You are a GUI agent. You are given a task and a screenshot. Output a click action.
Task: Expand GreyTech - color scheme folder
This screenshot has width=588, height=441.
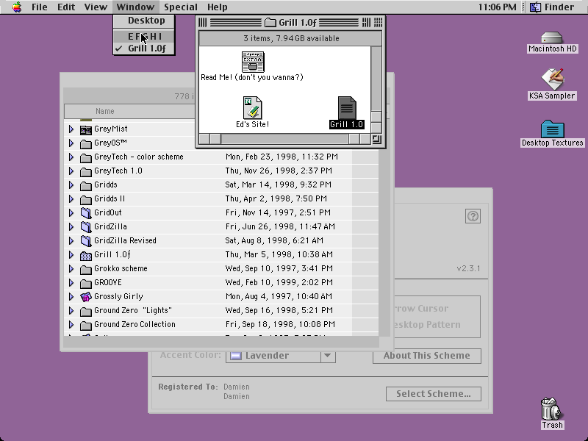click(x=71, y=157)
